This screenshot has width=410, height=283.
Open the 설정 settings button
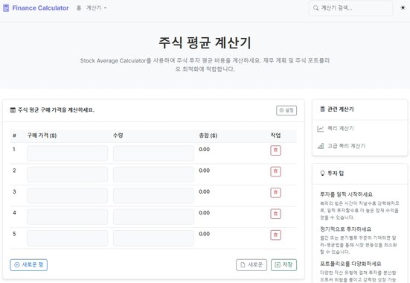(286, 110)
